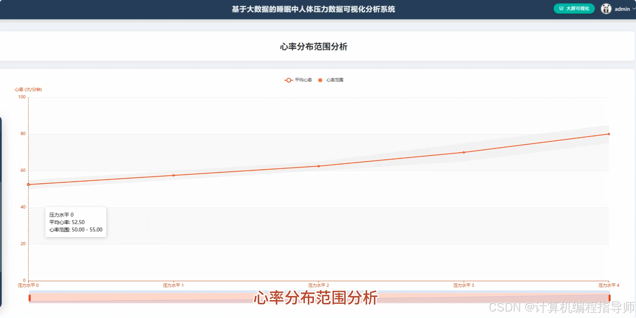Click the x-axis label 压力水平 0
This screenshot has width=636, height=318.
(28, 285)
